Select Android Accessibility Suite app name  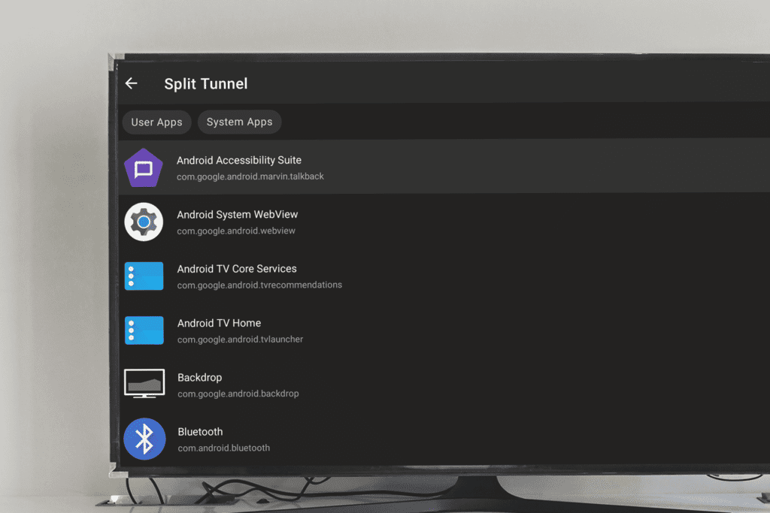pos(239,161)
